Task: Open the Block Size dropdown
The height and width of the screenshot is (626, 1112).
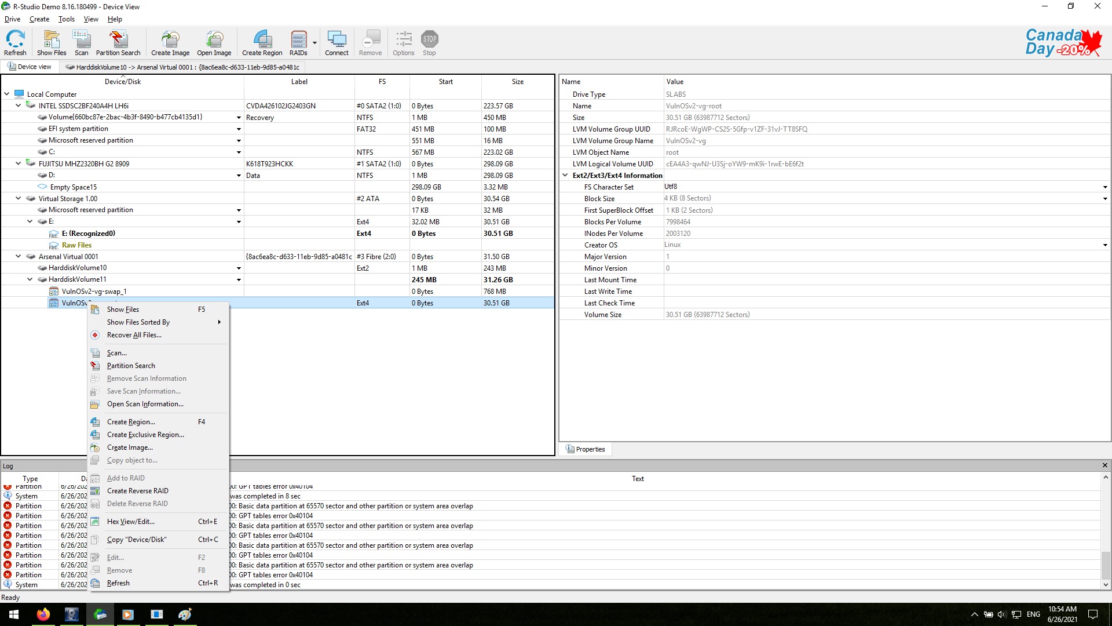Action: click(x=1105, y=199)
